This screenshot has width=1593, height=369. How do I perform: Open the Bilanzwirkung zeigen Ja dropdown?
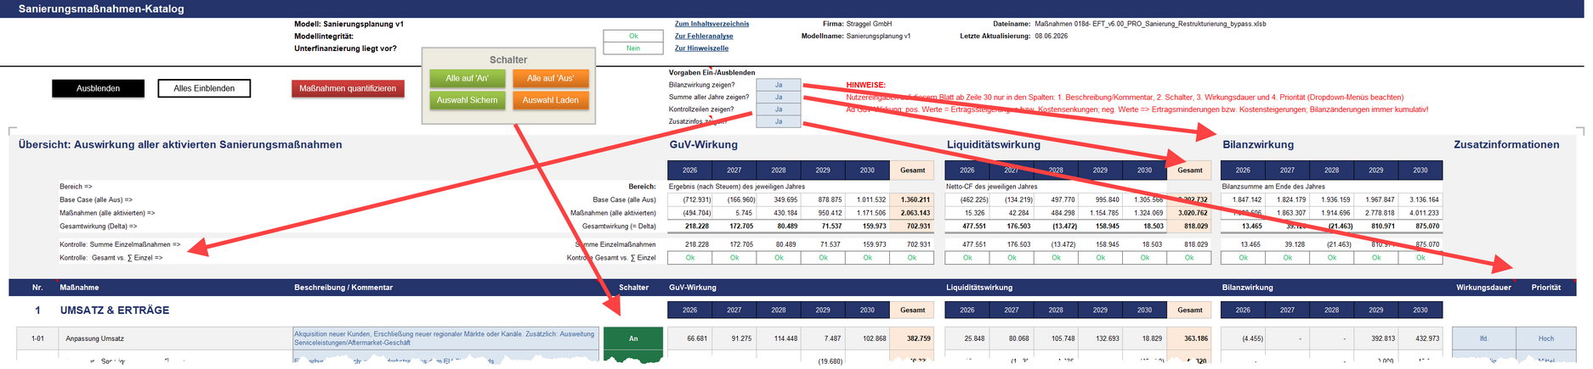779,85
